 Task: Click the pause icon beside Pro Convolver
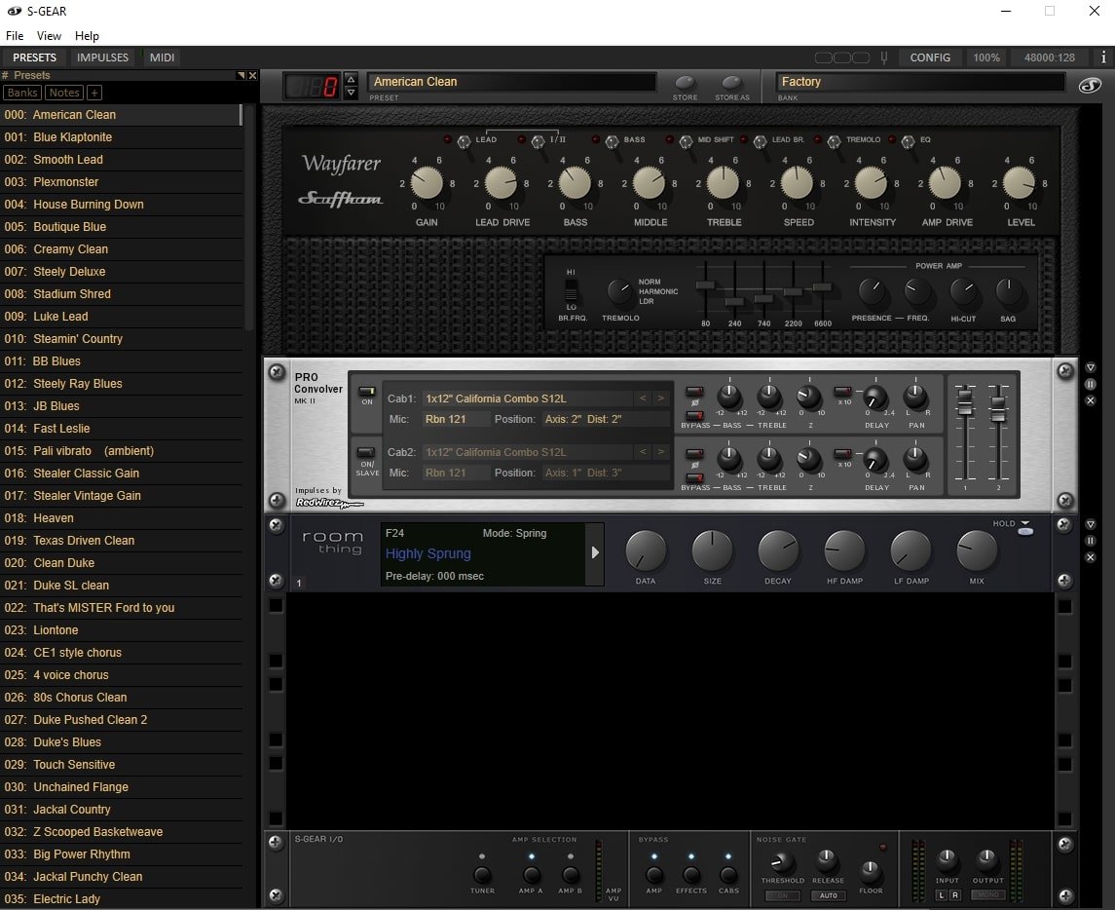pos(1090,384)
